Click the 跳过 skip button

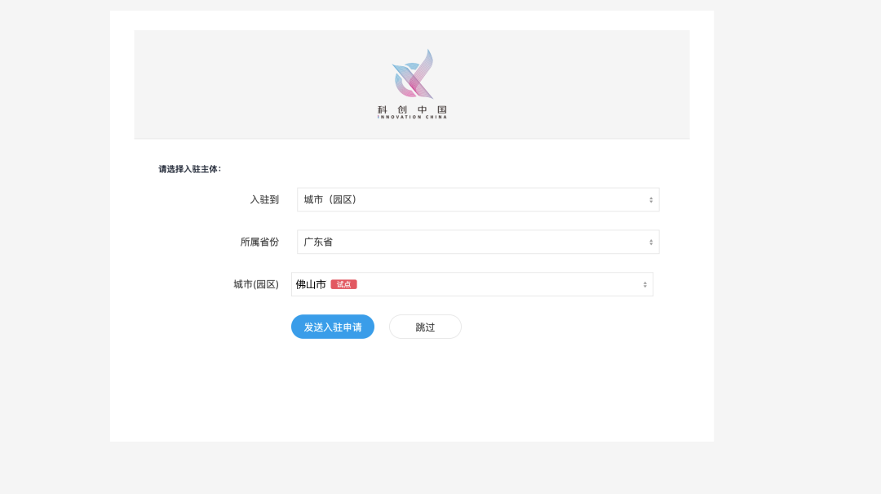coord(425,326)
